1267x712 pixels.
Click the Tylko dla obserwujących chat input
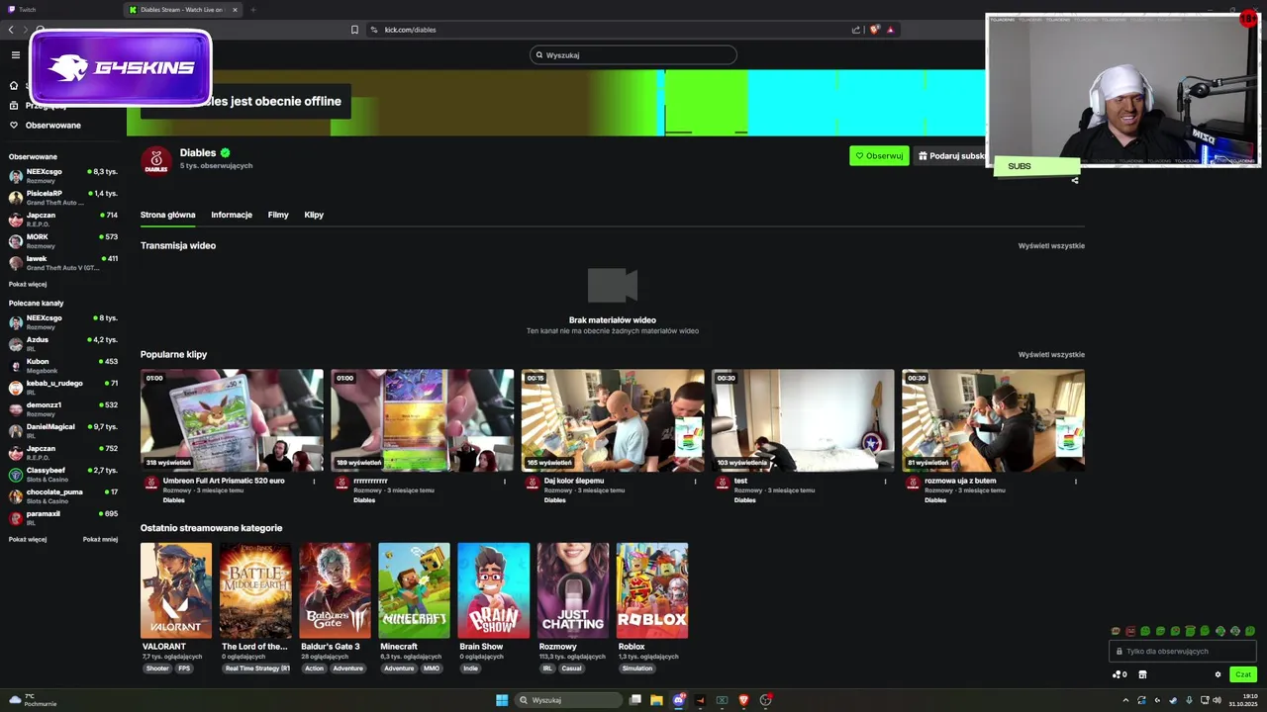[1183, 652]
